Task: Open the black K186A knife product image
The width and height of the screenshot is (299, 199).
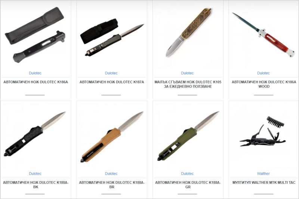Action: (35, 35)
